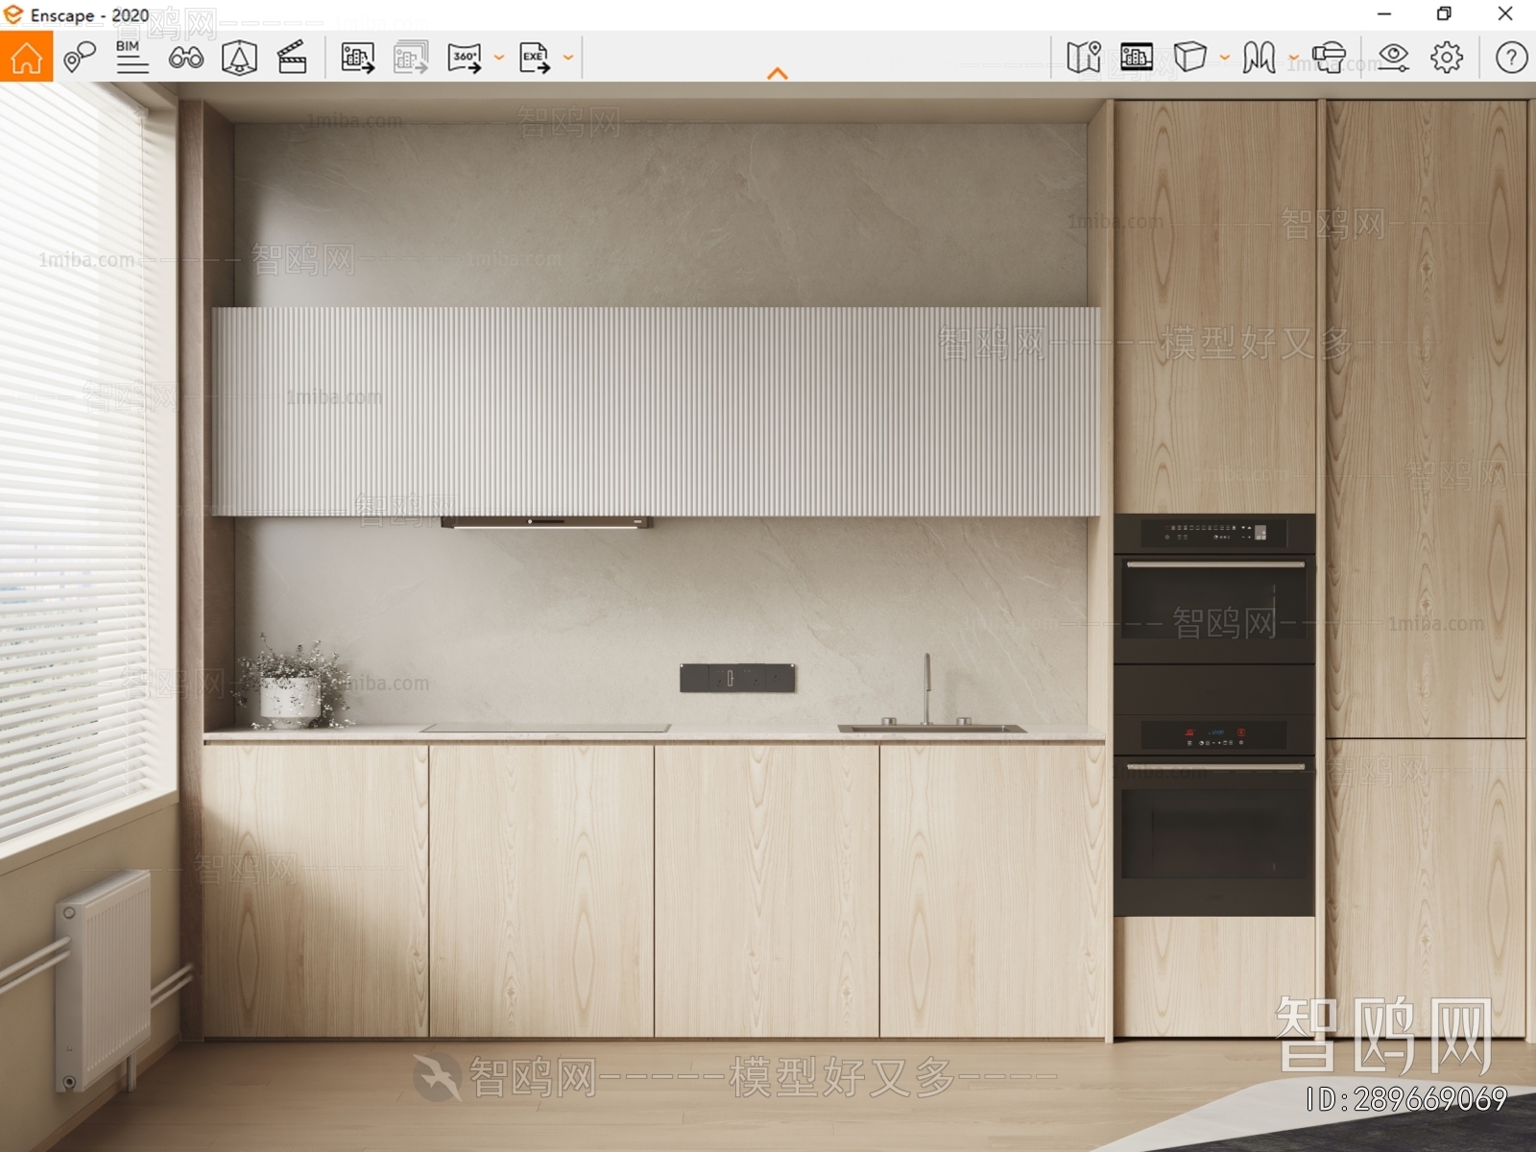Image resolution: width=1536 pixels, height=1152 pixels.
Task: Enable Safe Frame view icon
Action: click(x=239, y=58)
